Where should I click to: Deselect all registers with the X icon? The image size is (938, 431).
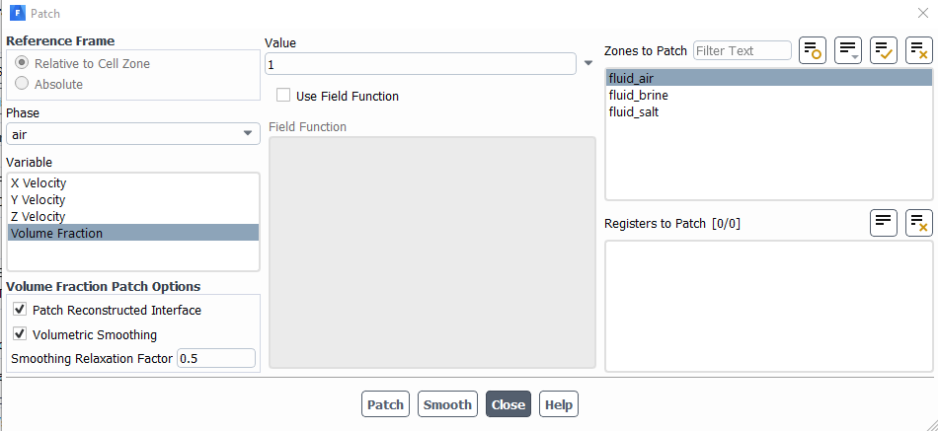point(919,223)
